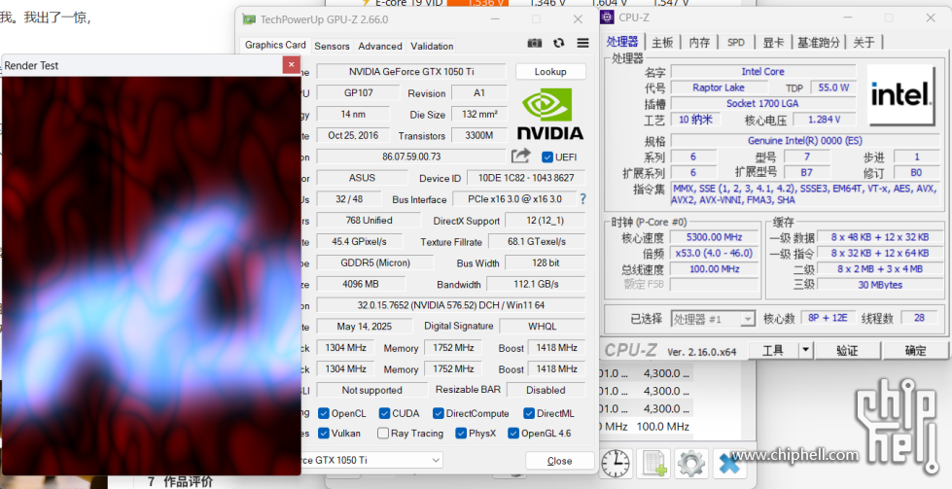Toggle the CUDA checkbox
The image size is (952, 489).
pyautogui.click(x=384, y=414)
